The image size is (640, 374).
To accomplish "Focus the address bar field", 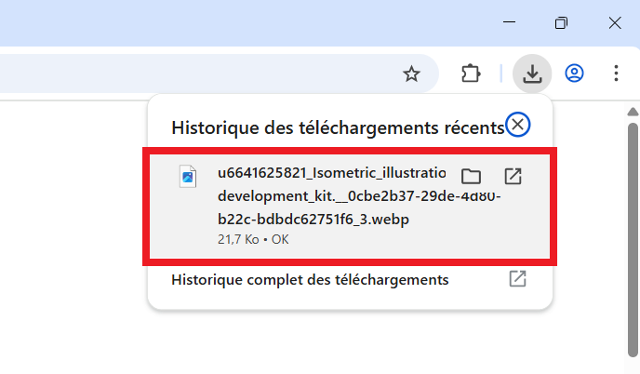I will (186, 74).
